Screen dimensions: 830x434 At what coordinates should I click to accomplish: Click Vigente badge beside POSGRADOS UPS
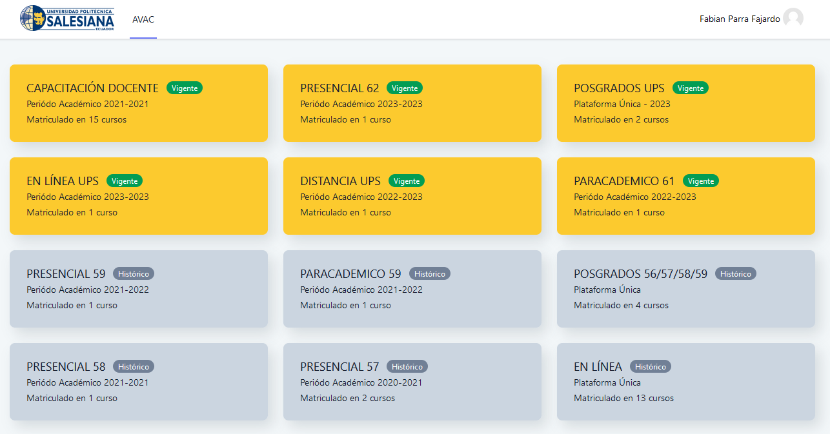point(691,88)
